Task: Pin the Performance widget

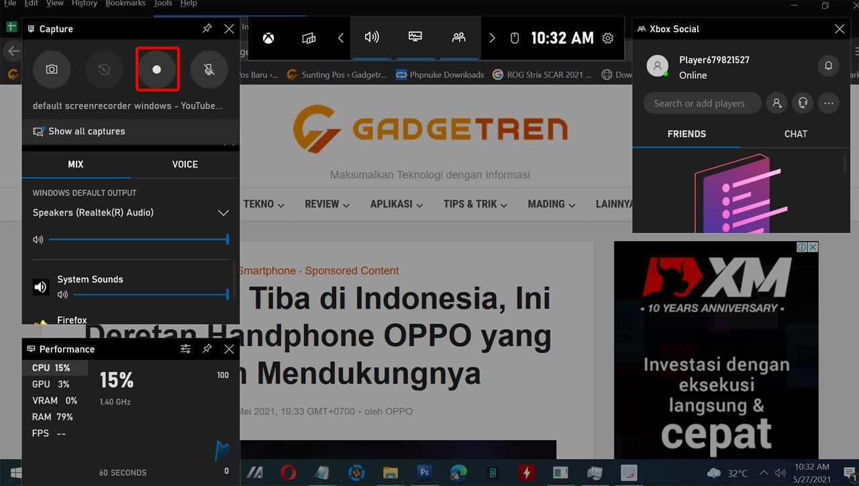Action: coord(207,349)
